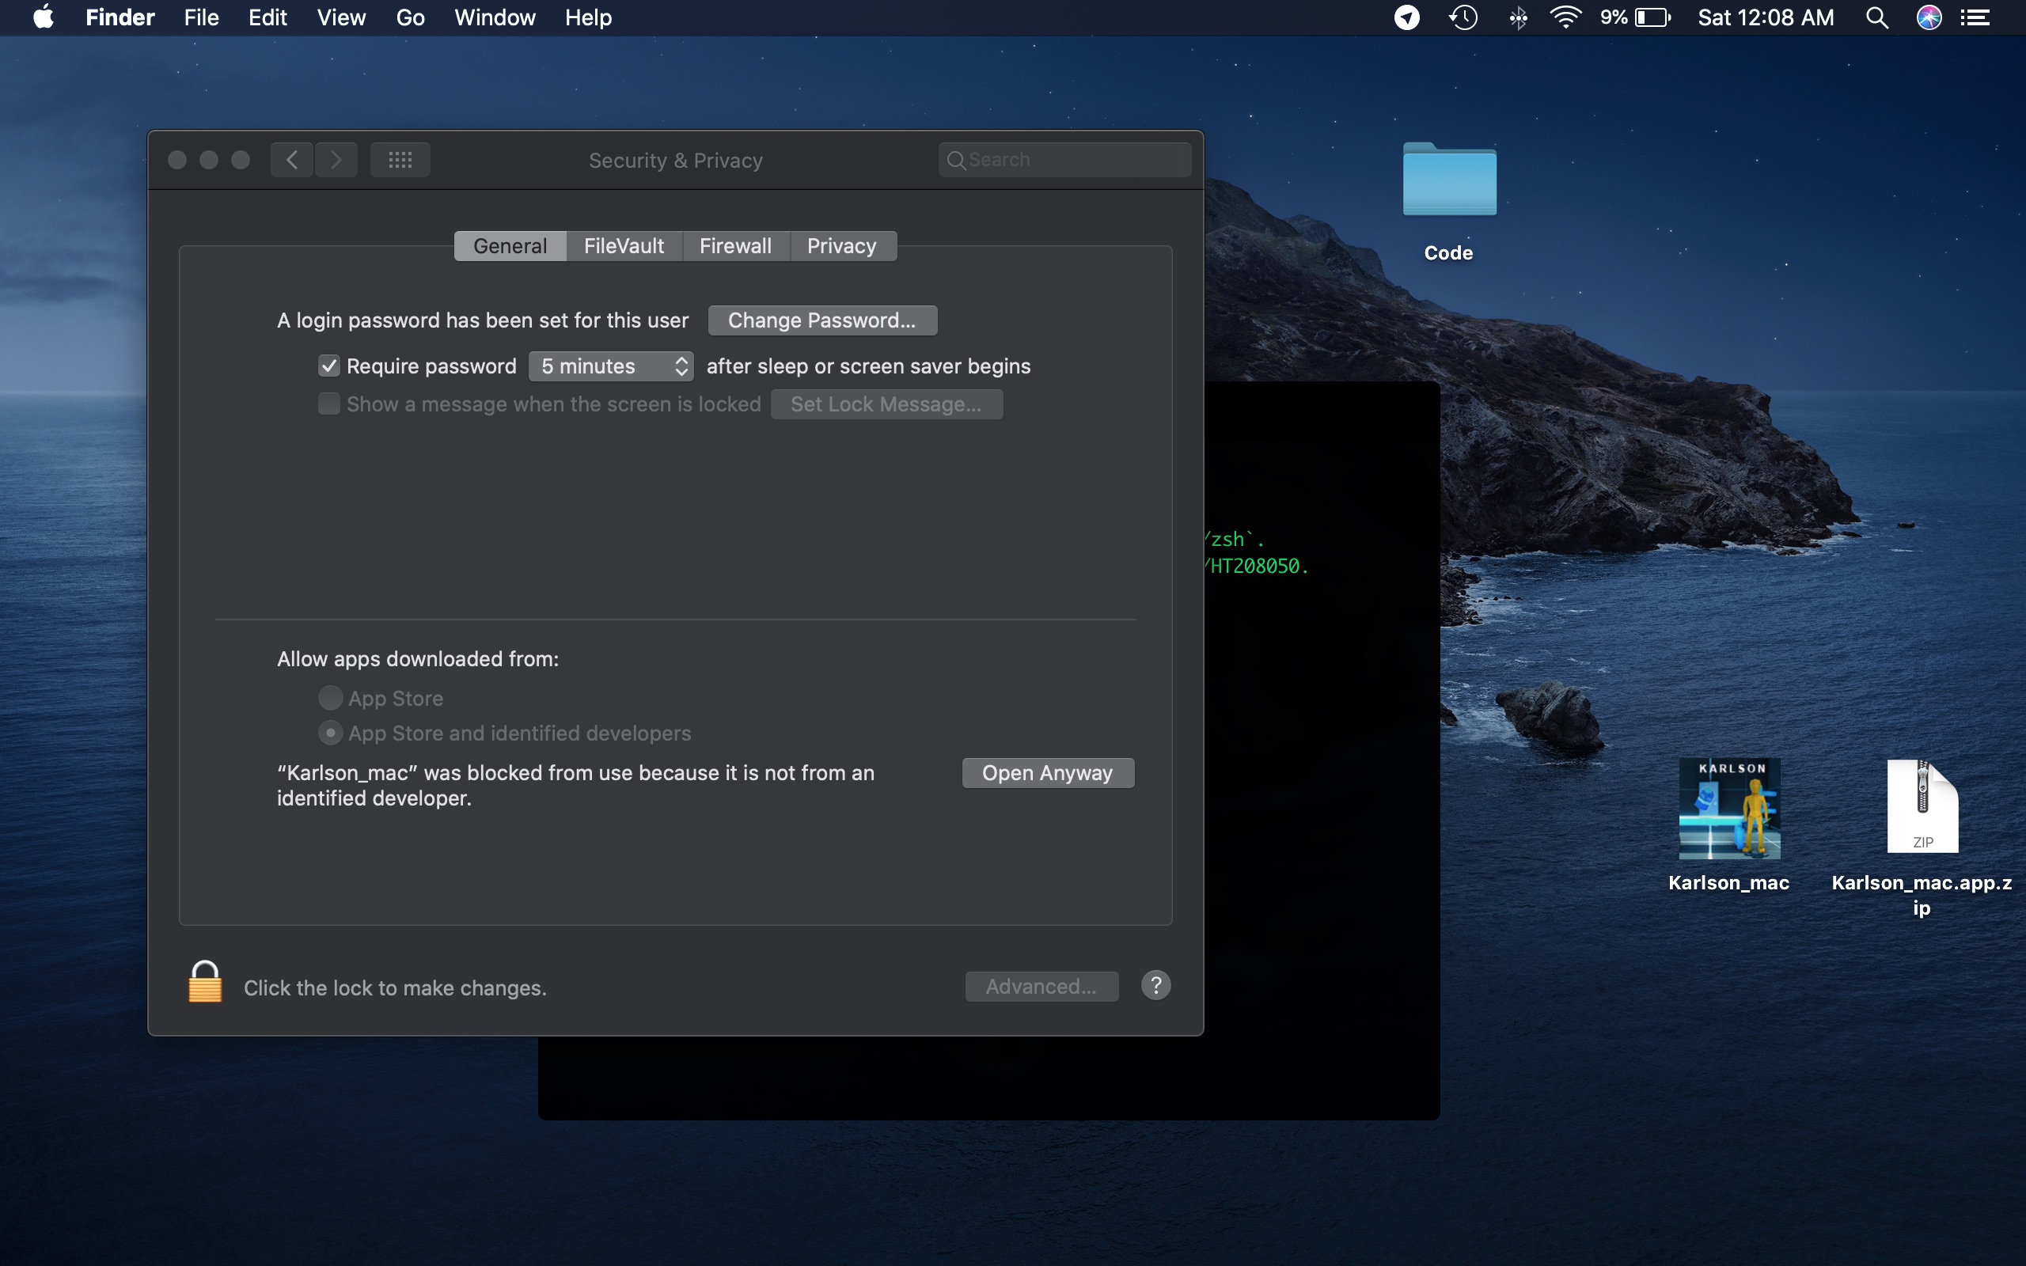Click the Change Password button
The height and width of the screenshot is (1266, 2026).
pyautogui.click(x=822, y=320)
